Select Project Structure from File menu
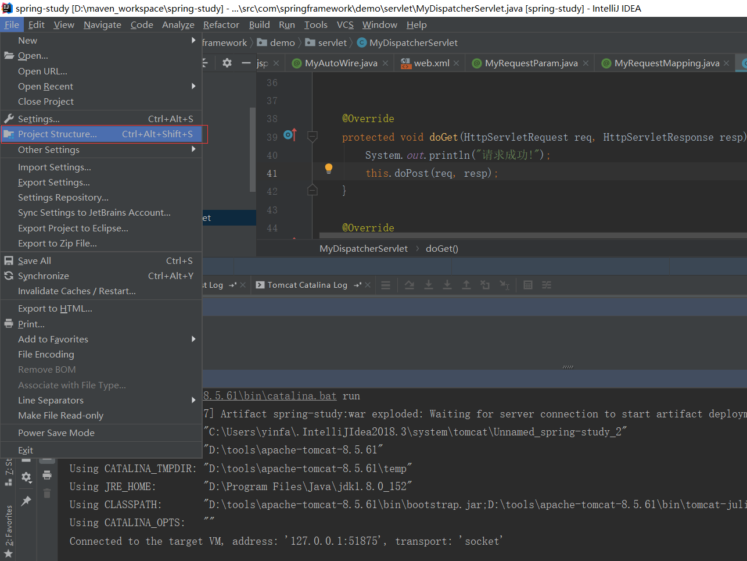Screen dimensions: 747x561 101,134
